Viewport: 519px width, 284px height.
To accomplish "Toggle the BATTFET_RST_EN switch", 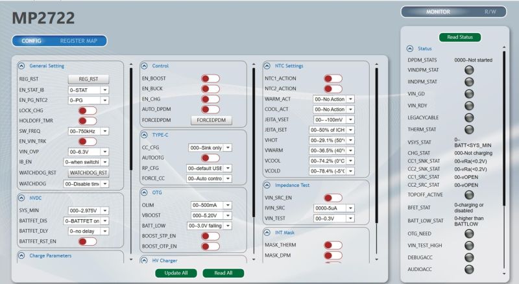I will tap(88, 242).
